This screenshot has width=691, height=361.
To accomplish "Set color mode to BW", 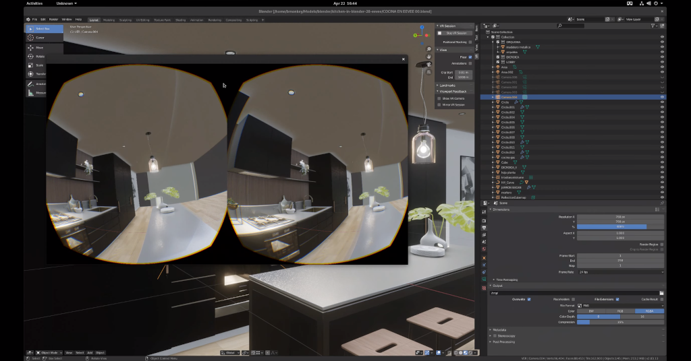I will click(x=591, y=311).
